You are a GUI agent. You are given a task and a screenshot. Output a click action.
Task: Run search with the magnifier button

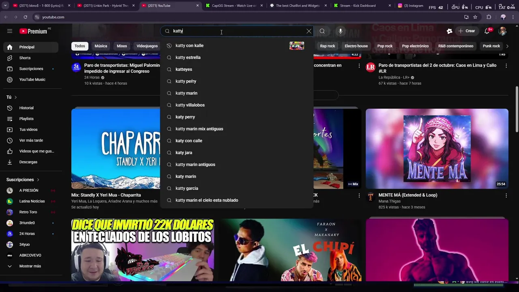322,31
